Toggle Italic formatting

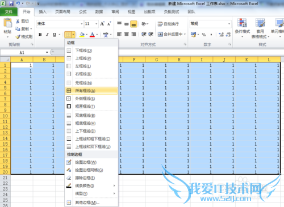(x=47, y=35)
